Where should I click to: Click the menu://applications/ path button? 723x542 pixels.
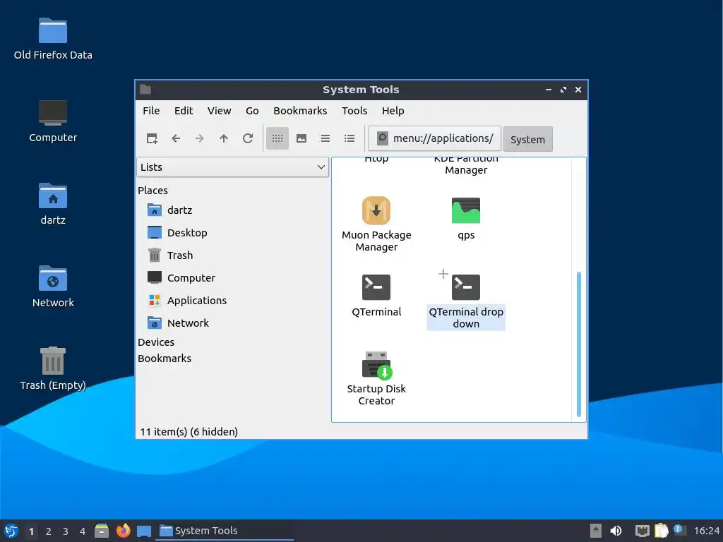[x=434, y=138]
